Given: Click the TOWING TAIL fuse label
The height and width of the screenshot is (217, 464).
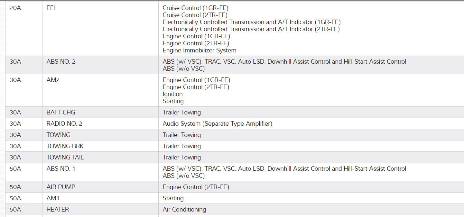Looking at the screenshot, I should 65,157.
